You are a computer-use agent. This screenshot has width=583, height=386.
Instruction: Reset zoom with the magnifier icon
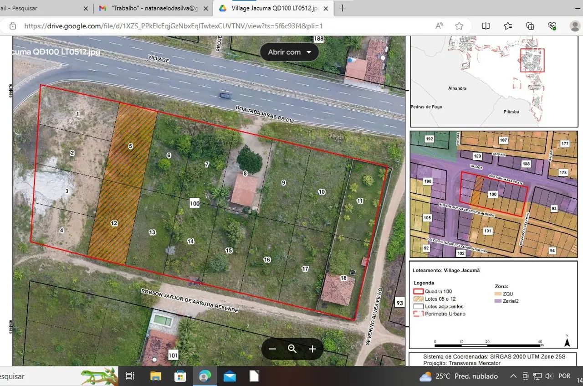(x=292, y=349)
